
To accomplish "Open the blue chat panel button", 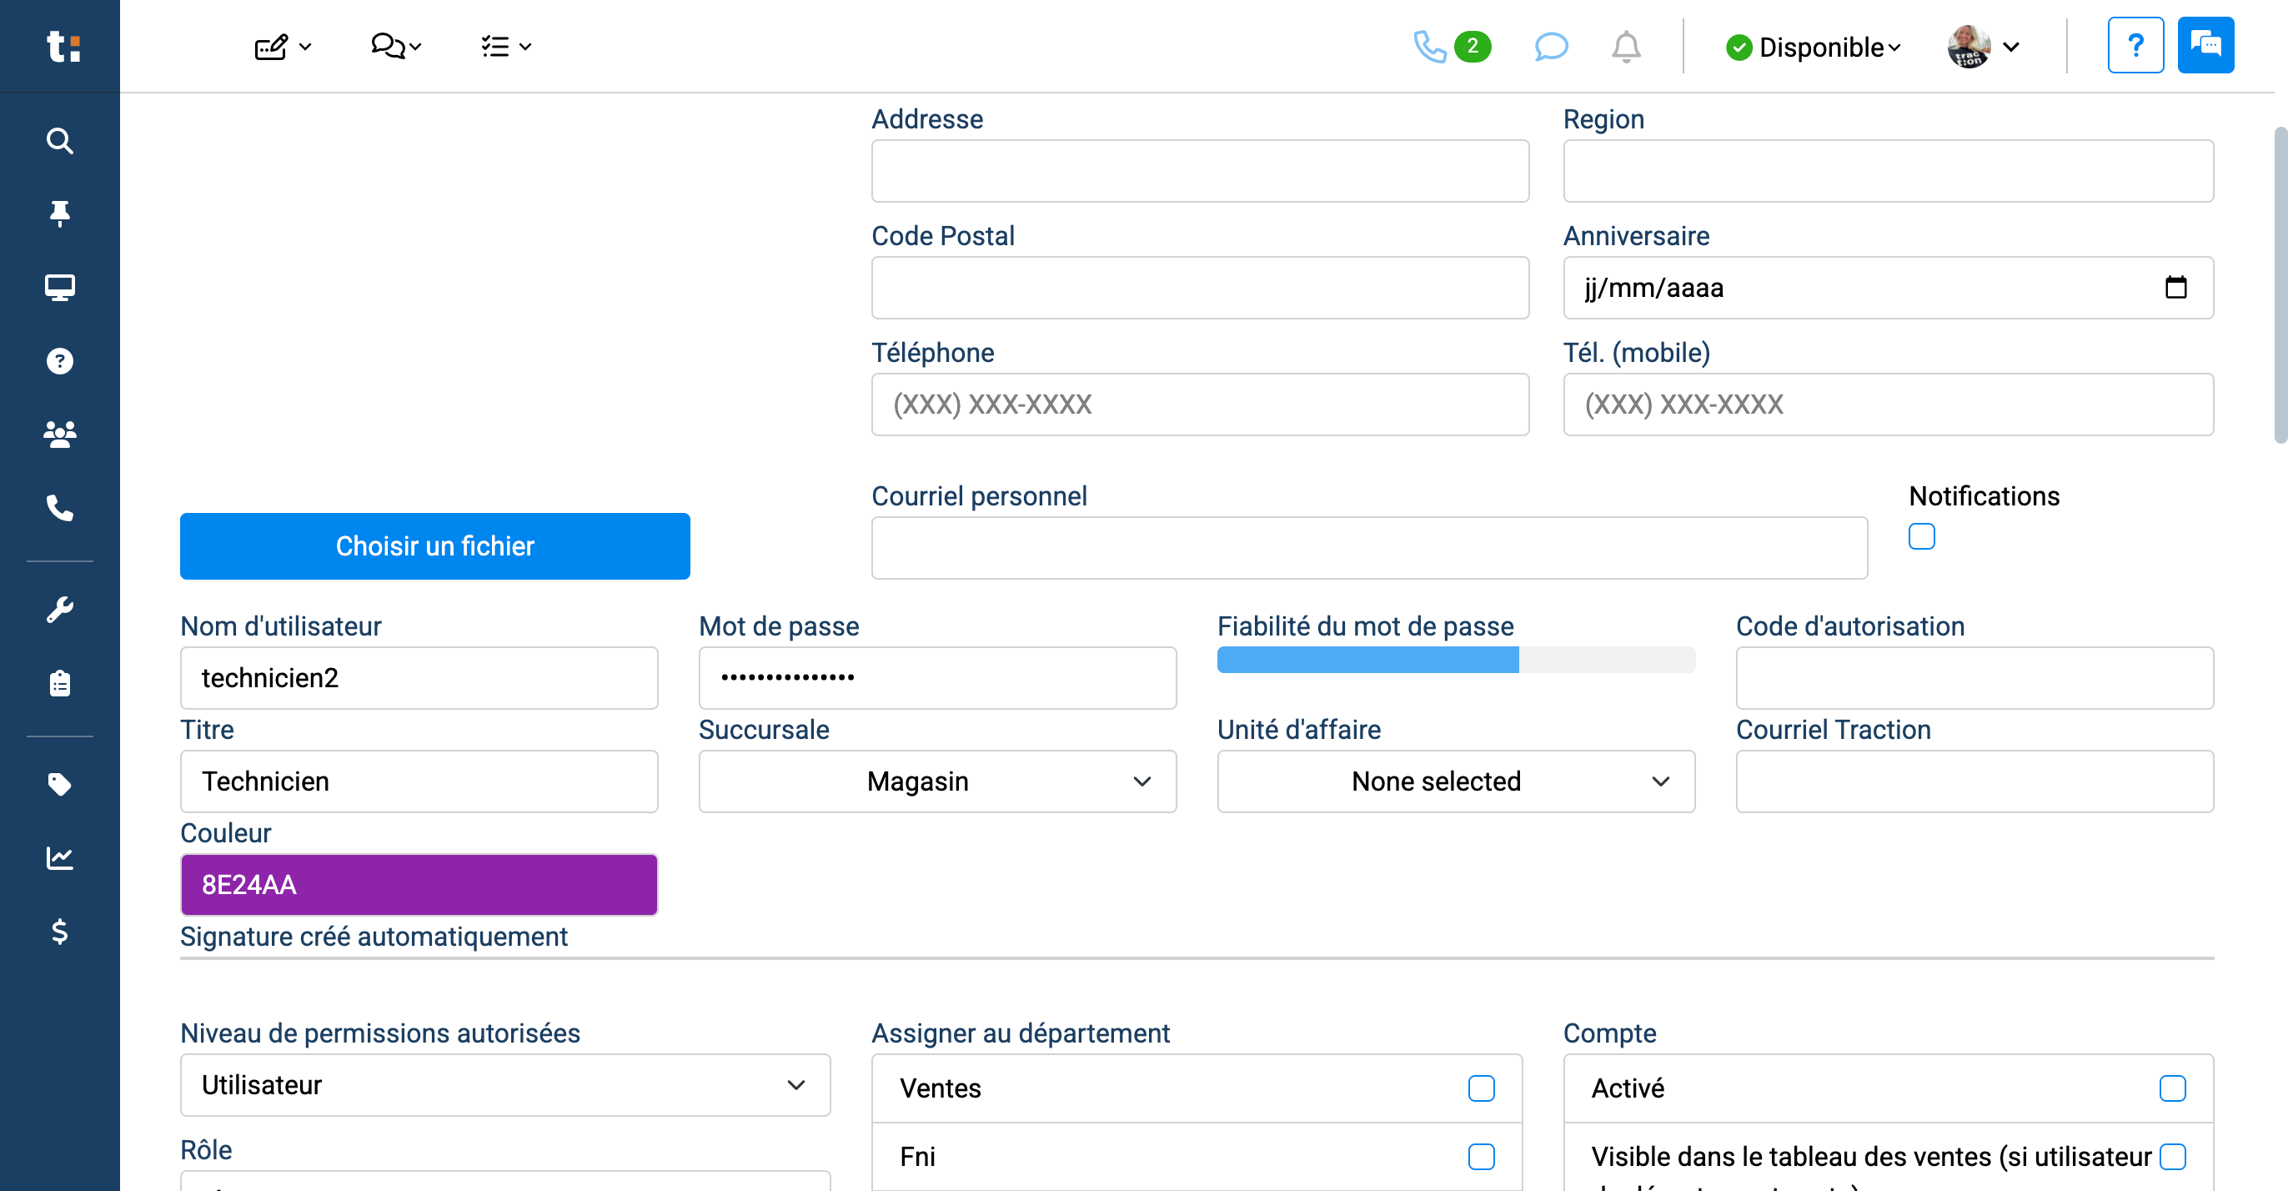I will pos(2205,45).
